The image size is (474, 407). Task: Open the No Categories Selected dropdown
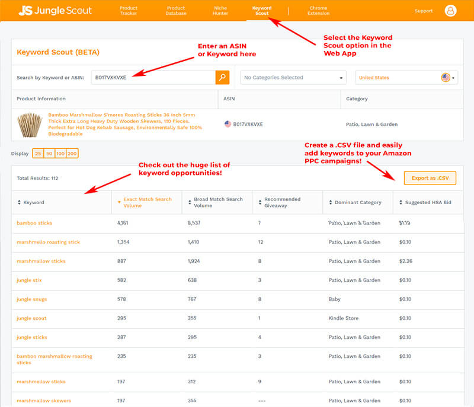coord(293,78)
